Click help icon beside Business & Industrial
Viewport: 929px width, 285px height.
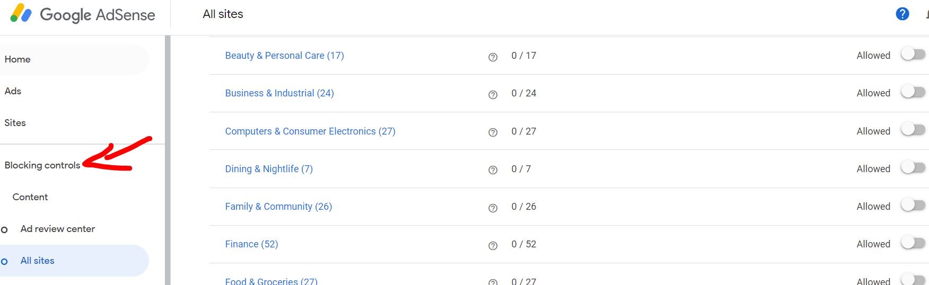(493, 95)
